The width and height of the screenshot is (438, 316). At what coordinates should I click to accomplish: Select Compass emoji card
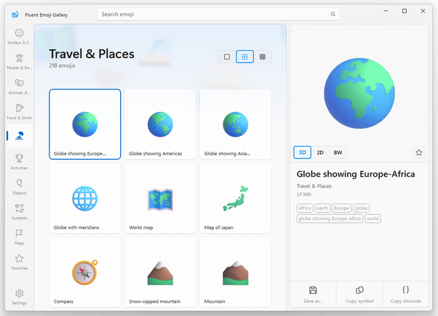point(85,272)
